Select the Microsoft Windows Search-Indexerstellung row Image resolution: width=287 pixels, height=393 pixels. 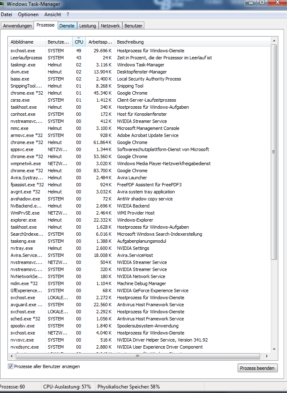[x=139, y=234]
